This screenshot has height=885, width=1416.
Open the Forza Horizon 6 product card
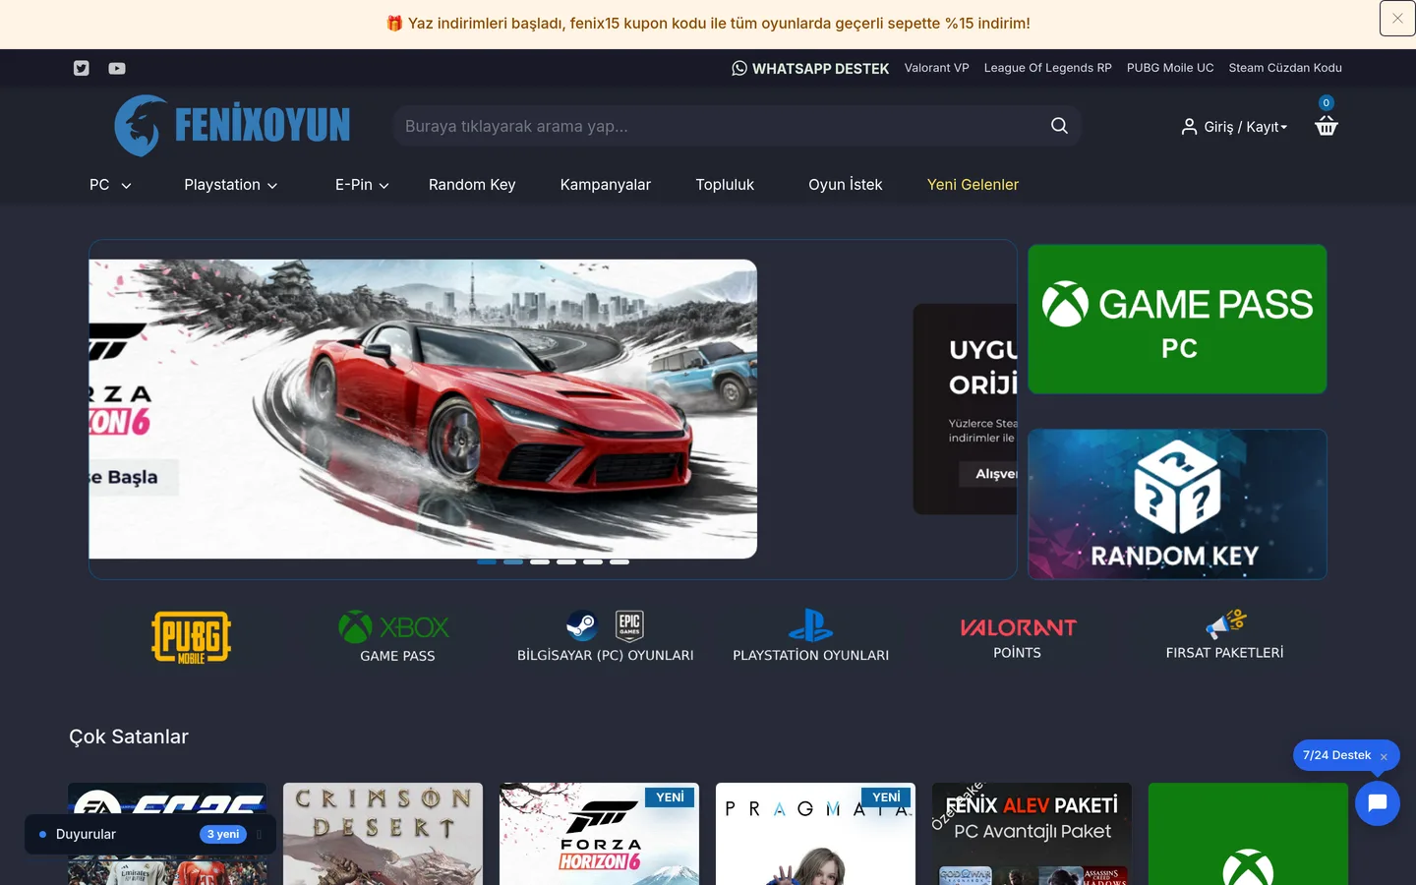[x=599, y=834]
